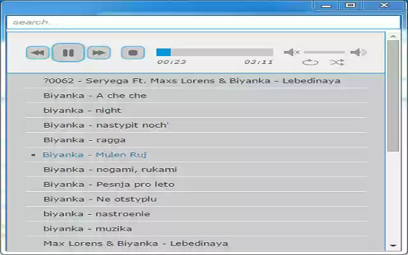
Task: Pause the currently playing song
Action: pyautogui.click(x=68, y=53)
